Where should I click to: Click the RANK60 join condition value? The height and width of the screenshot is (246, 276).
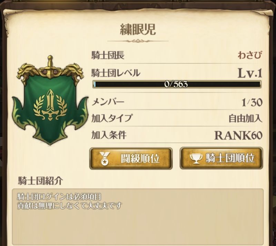tap(238, 136)
